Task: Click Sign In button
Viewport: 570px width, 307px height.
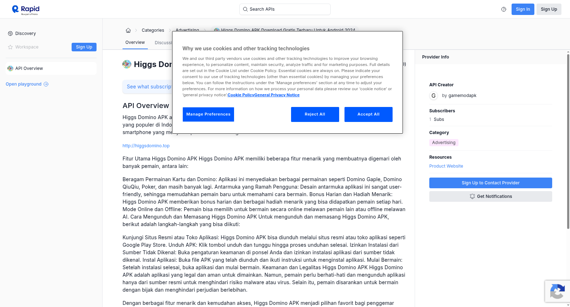Action: [x=523, y=9]
